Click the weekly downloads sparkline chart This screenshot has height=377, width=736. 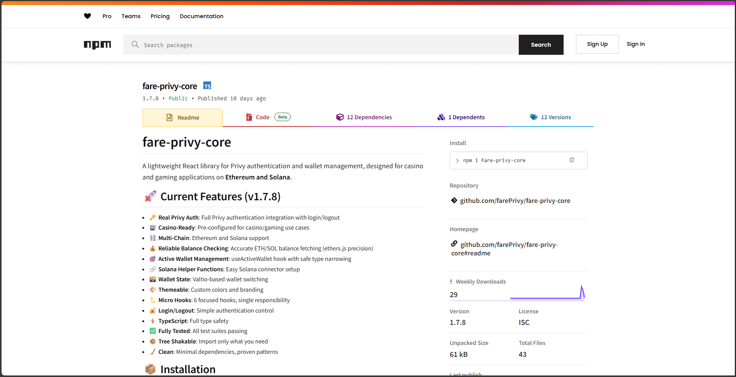click(547, 292)
